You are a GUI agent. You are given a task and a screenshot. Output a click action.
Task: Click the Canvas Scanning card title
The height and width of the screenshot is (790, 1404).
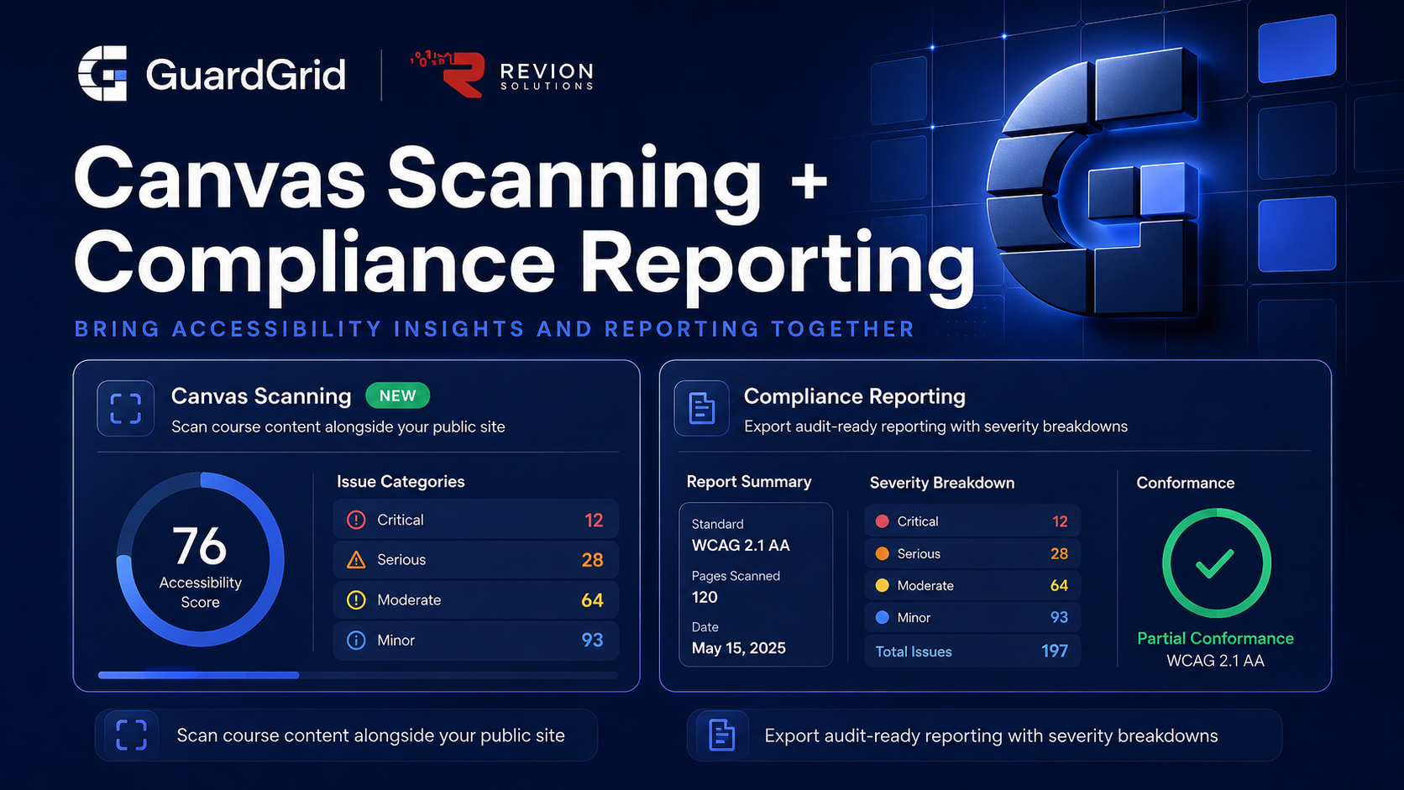pos(261,396)
